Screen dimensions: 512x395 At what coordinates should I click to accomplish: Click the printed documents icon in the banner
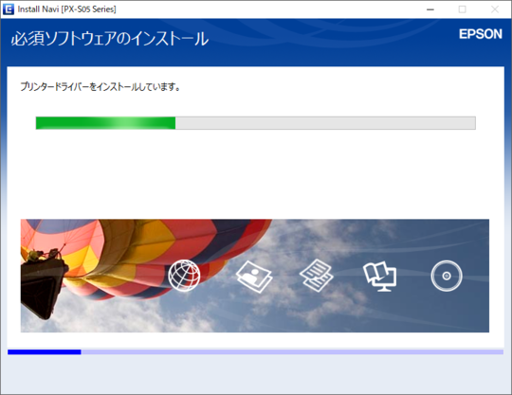click(316, 276)
